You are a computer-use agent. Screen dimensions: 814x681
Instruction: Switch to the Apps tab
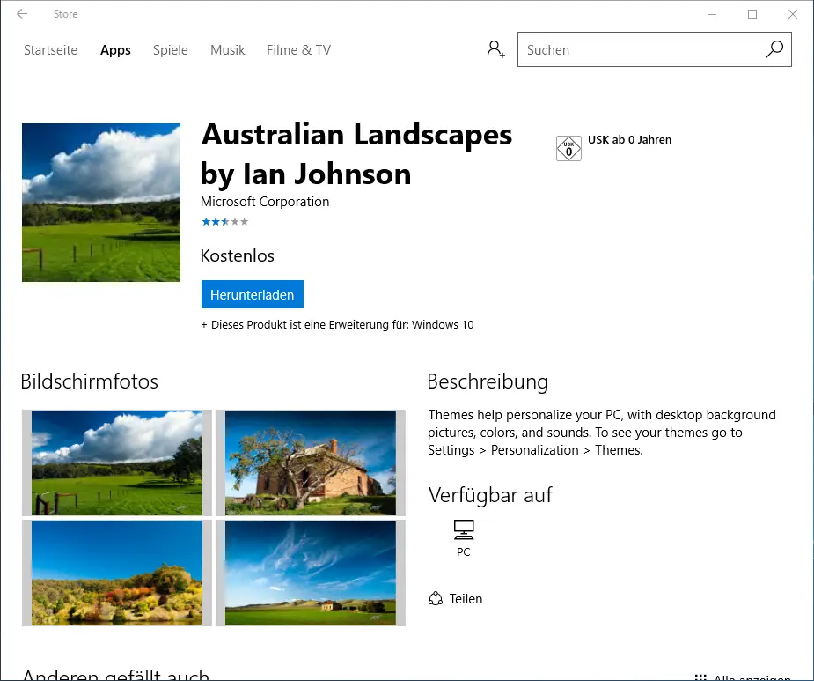115,50
